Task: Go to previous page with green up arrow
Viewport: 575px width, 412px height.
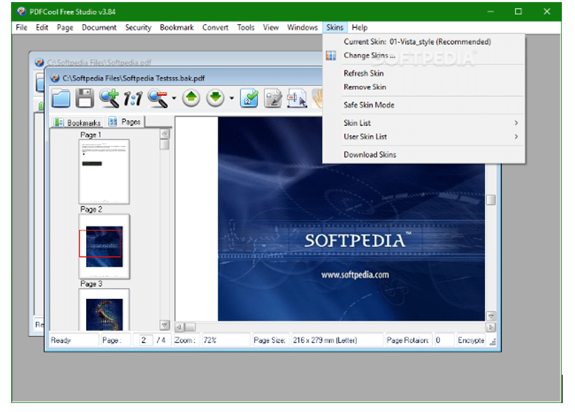Action: click(x=191, y=99)
